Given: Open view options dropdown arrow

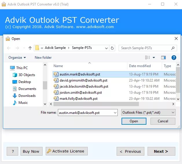Looking at the screenshot, I should click(154, 58).
